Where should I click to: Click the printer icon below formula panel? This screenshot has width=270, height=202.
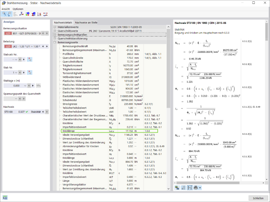[x=196, y=188]
